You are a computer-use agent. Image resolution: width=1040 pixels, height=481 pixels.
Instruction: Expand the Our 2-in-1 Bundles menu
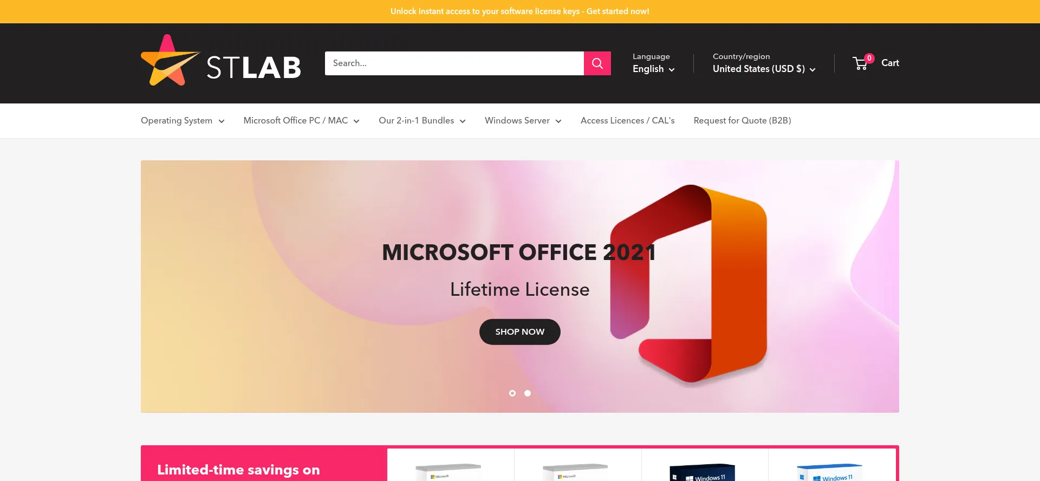point(422,121)
